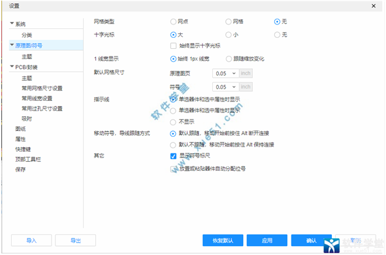Toggle 放置或粘贴器件自动分配位号 checkbox
This screenshot has height=255, width=386.
coord(173,169)
